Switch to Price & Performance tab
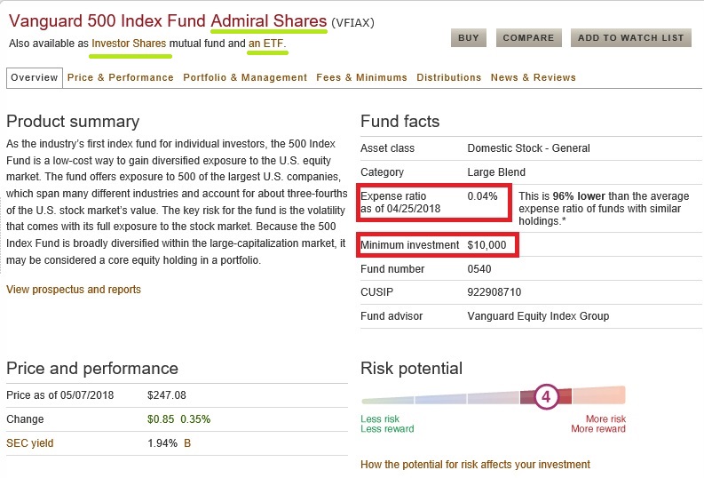Image resolution: width=704 pixels, height=478 pixels. tap(121, 78)
